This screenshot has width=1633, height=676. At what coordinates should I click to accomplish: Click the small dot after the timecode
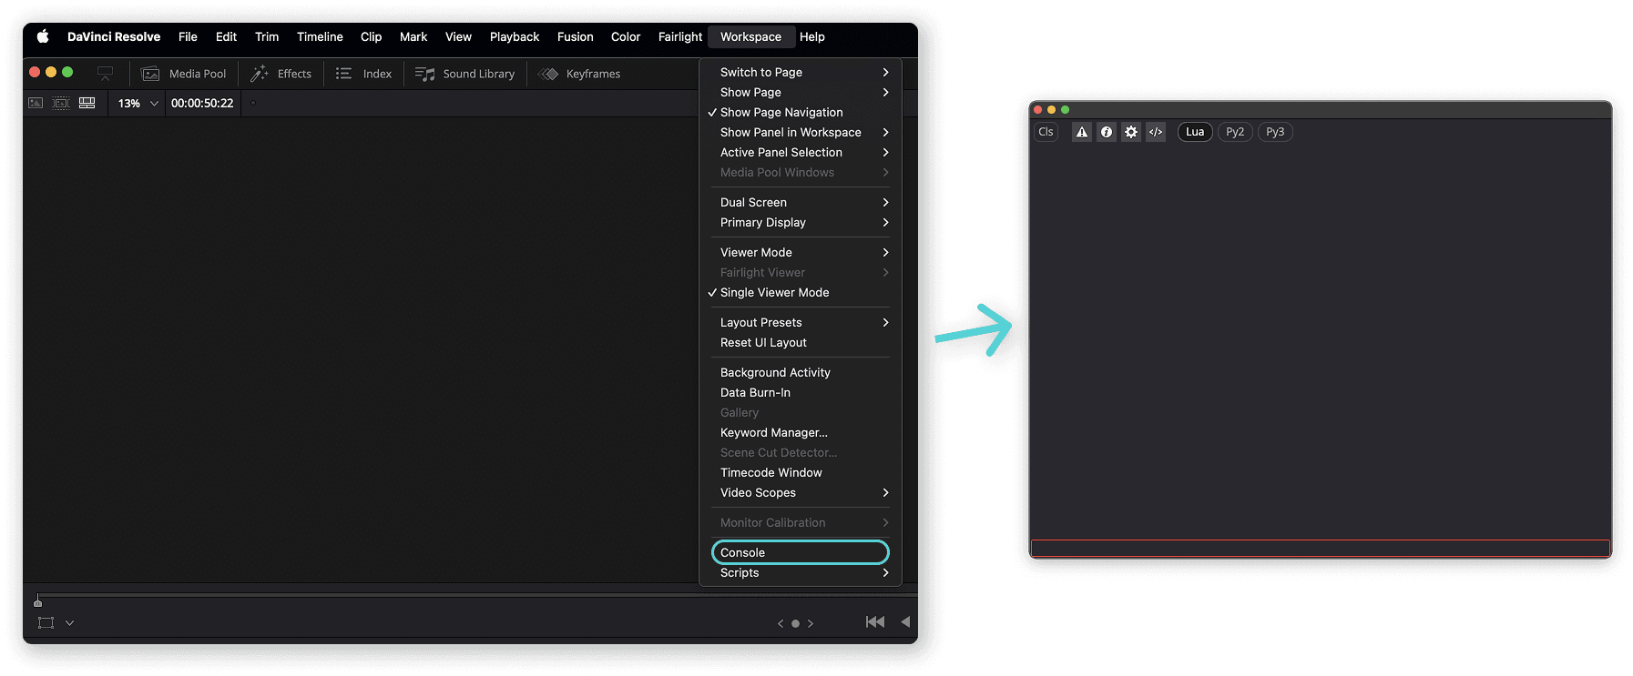(253, 103)
